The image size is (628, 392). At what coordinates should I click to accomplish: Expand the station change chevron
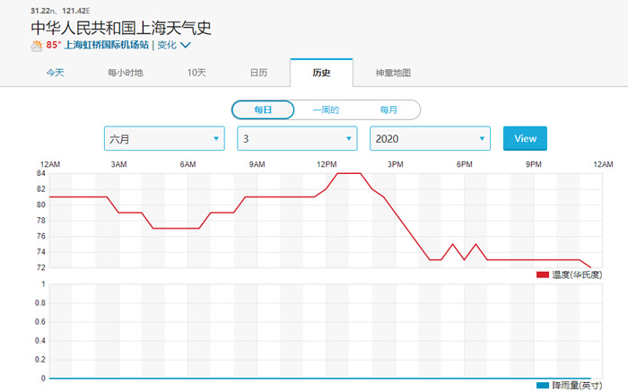pos(186,45)
